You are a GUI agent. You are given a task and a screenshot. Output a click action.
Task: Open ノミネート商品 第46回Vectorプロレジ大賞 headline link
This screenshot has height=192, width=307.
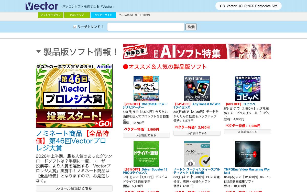tap(72, 141)
